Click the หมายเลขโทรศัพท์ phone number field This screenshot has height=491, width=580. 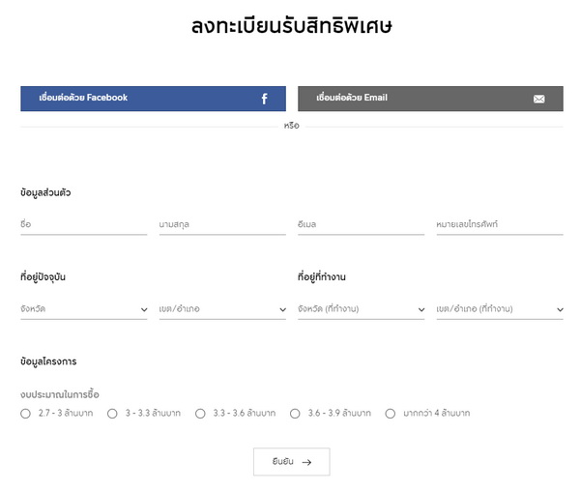click(x=500, y=225)
